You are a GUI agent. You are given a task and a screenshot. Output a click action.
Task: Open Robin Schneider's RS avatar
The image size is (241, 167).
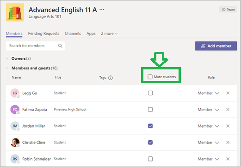pos(15,159)
